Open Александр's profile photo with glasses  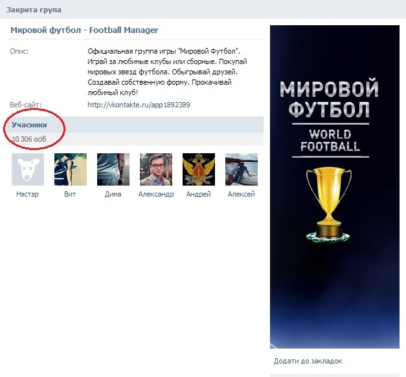(156, 169)
